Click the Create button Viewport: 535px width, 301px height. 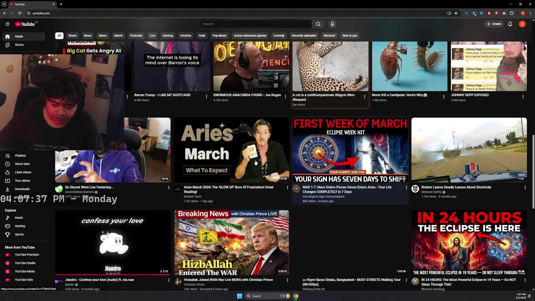(x=494, y=24)
